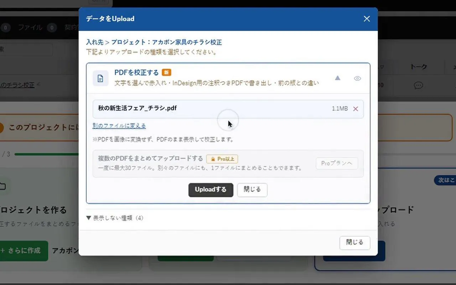
Task: Click the Proプランへ button
Action: (337, 163)
